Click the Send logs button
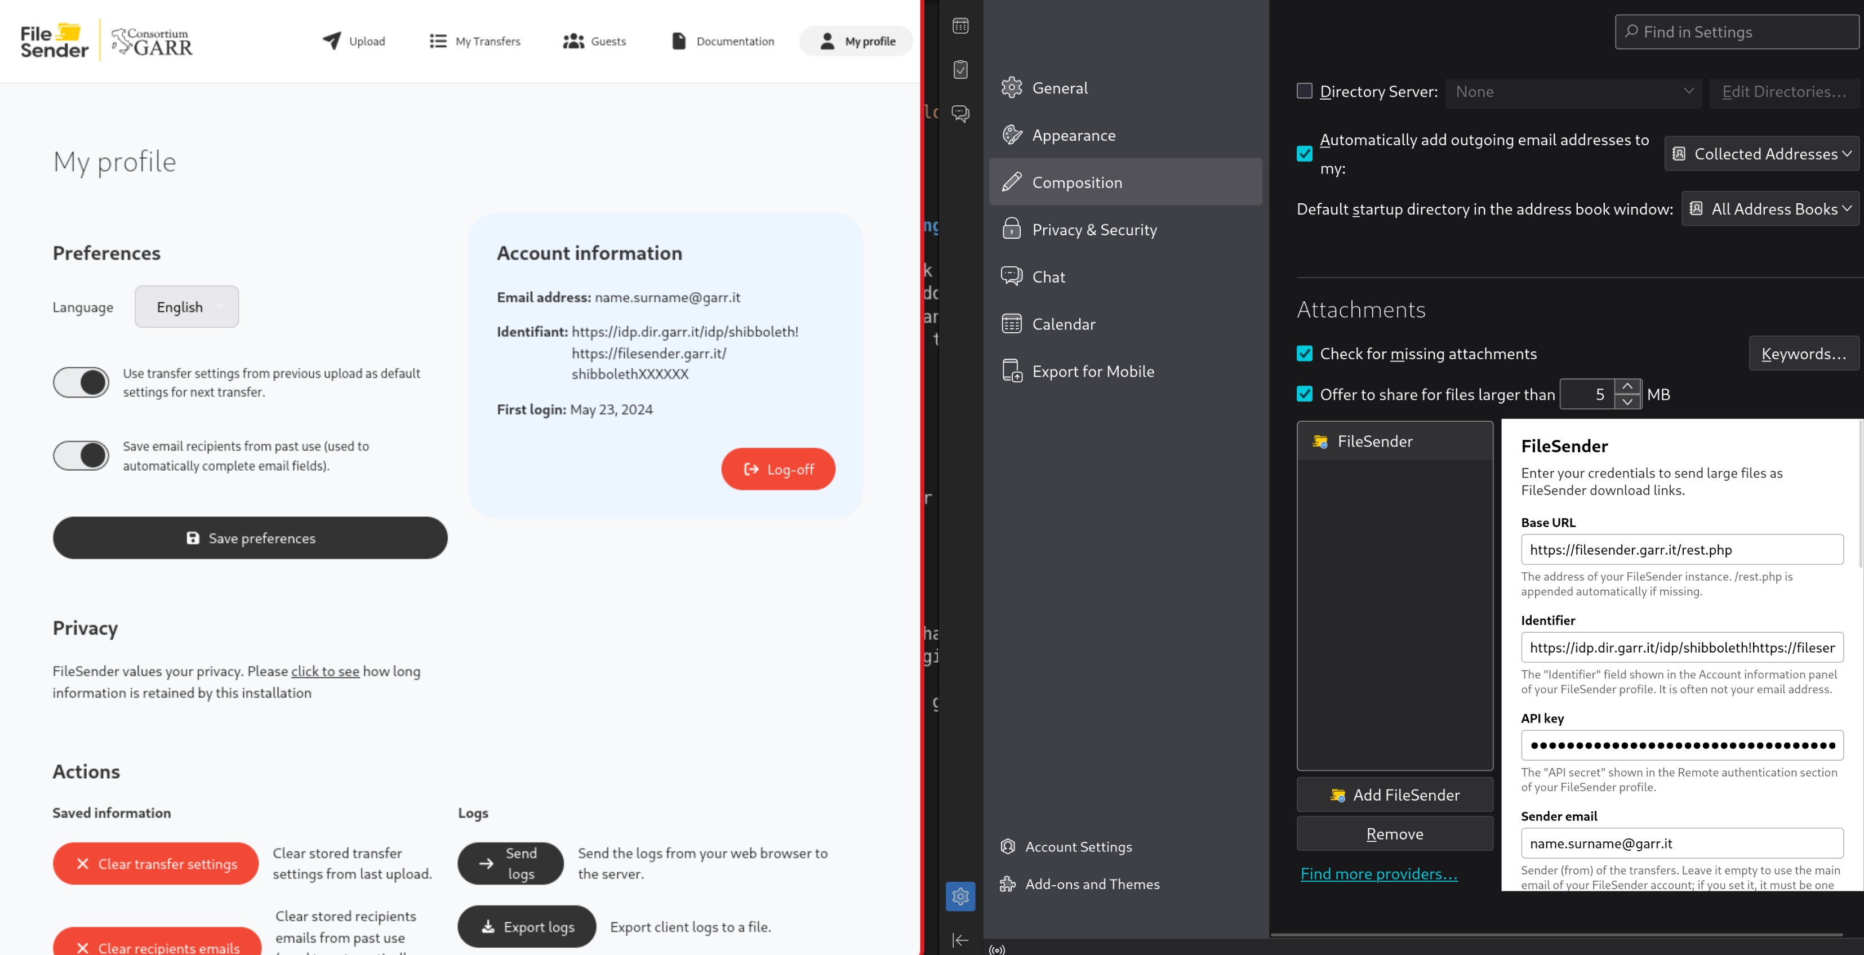Screen dimensions: 1864x955 tap(511, 864)
